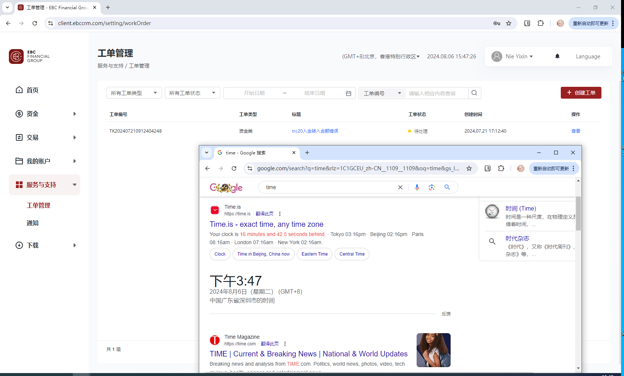Click the Google results vertical scrollbar
Viewport: 624px width, 376px height.
click(578, 214)
